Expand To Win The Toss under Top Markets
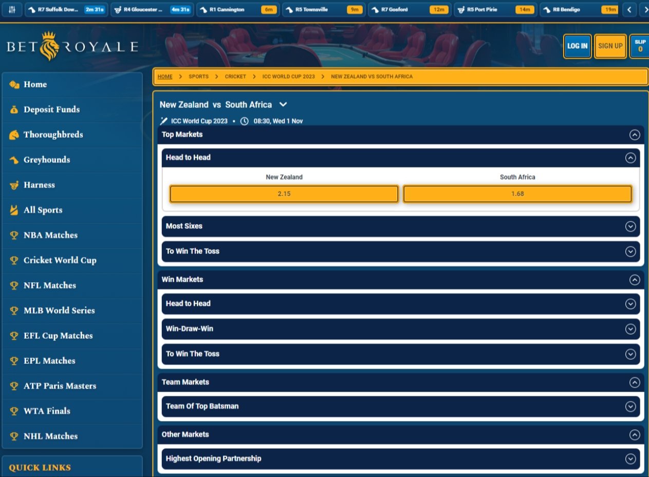 631,251
